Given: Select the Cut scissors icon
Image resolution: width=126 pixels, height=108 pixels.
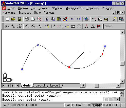Looking at the screenshot, I should [47, 19].
